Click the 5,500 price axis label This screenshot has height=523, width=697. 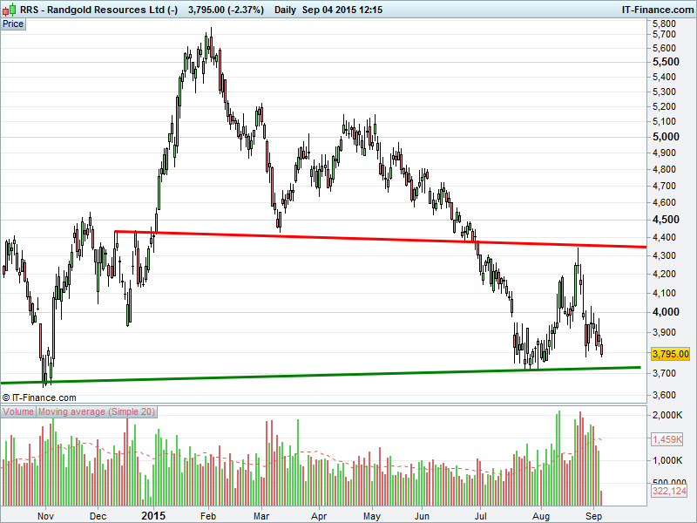click(x=666, y=62)
